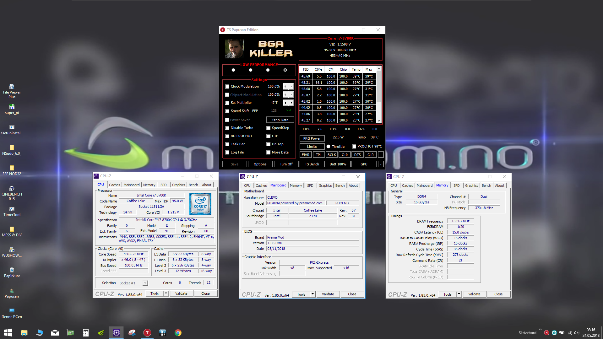Select first performance profile radio button
This screenshot has height=339, width=603.
pyautogui.click(x=233, y=70)
